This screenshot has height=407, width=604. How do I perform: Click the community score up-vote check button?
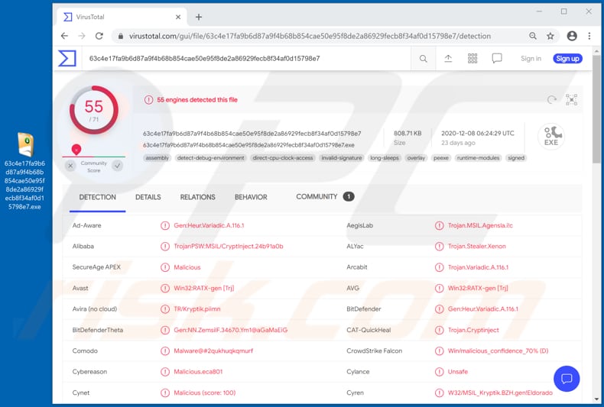[117, 166]
